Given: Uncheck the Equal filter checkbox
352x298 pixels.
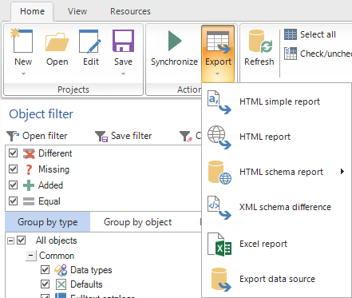Looking at the screenshot, I should (13, 201).
